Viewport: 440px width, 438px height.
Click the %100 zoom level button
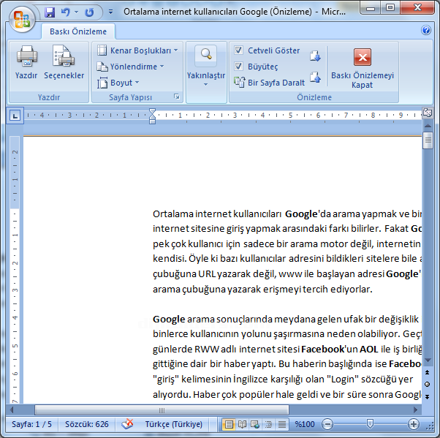tap(305, 424)
